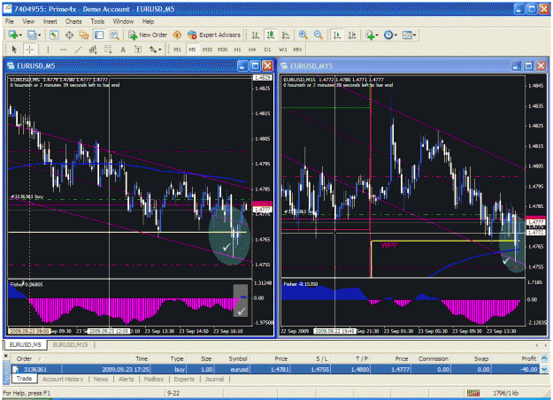Screen dimensions: 553x400
Task: Click the WPP label on M15 chart
Action: (x=389, y=245)
